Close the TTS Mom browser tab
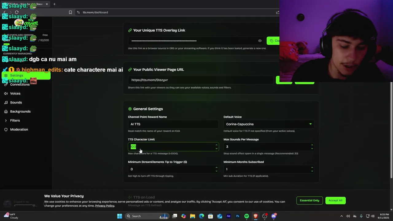The image size is (393, 221). click(x=47, y=4)
